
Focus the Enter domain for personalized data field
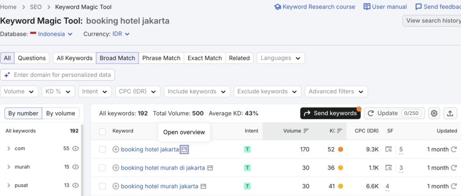tap(58, 75)
